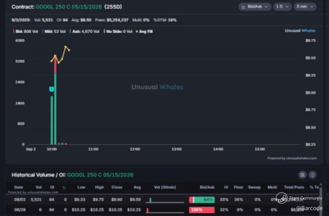Image resolution: width=329 pixels, height=216 pixels.
Task: Toggle the Mid volume legend entry
Action: tap(54, 32)
